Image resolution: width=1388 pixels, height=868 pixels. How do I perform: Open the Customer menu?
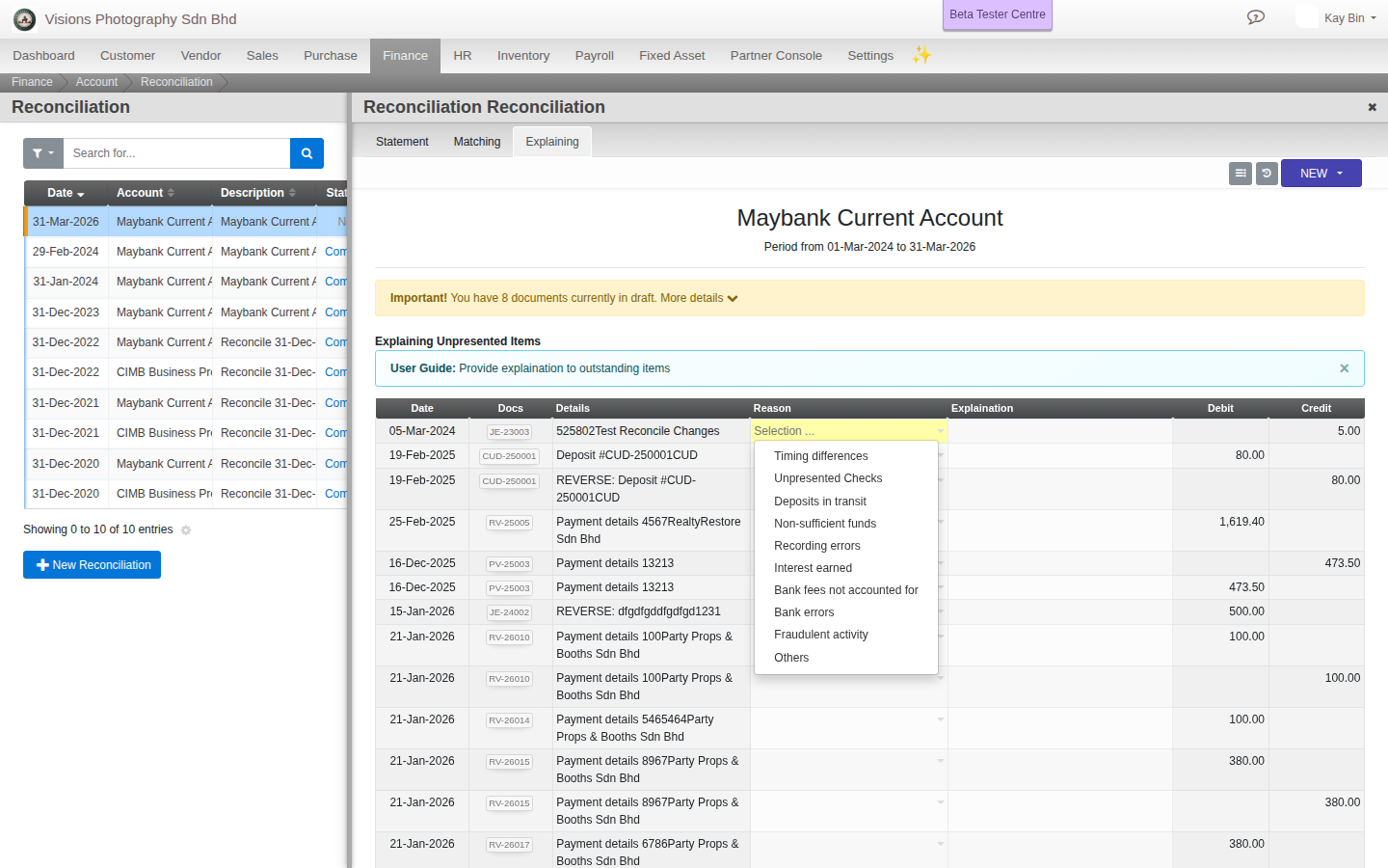click(127, 56)
